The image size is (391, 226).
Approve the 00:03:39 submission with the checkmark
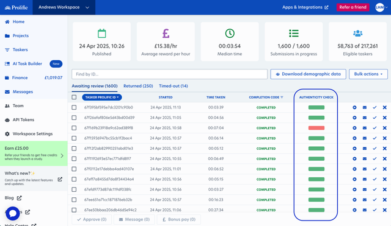[x=375, y=107]
